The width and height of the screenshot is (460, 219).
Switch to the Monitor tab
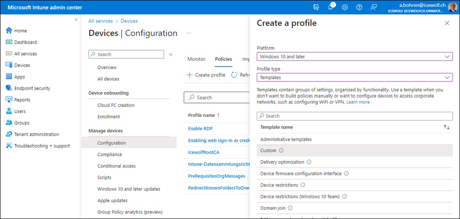click(x=196, y=59)
